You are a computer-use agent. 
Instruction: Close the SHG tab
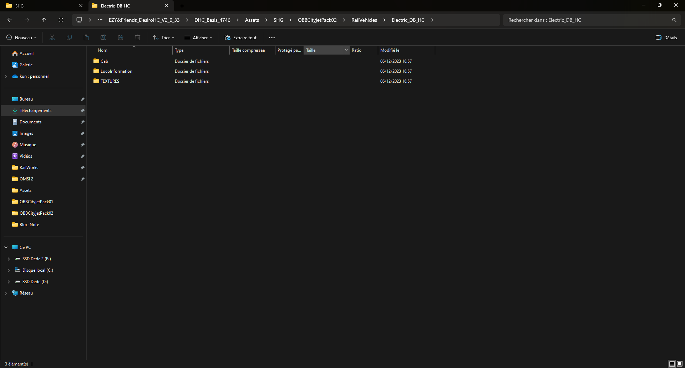pyautogui.click(x=81, y=6)
